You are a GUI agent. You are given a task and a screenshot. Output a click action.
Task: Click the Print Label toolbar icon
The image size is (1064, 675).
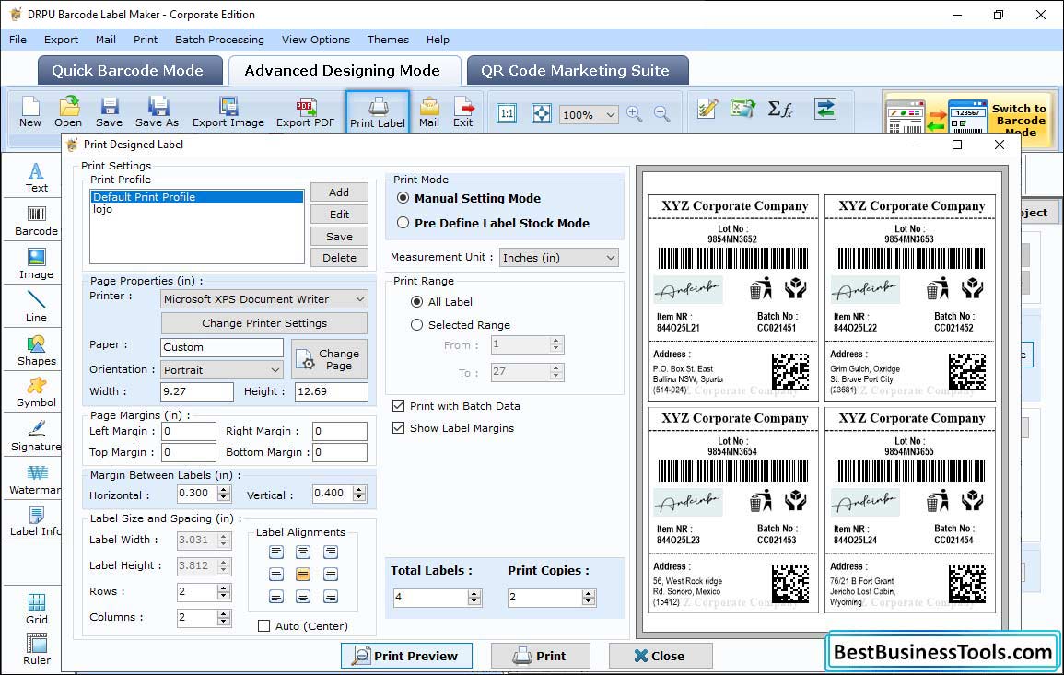coord(378,112)
